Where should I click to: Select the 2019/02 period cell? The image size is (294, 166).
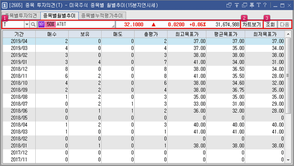[x=19, y=55]
